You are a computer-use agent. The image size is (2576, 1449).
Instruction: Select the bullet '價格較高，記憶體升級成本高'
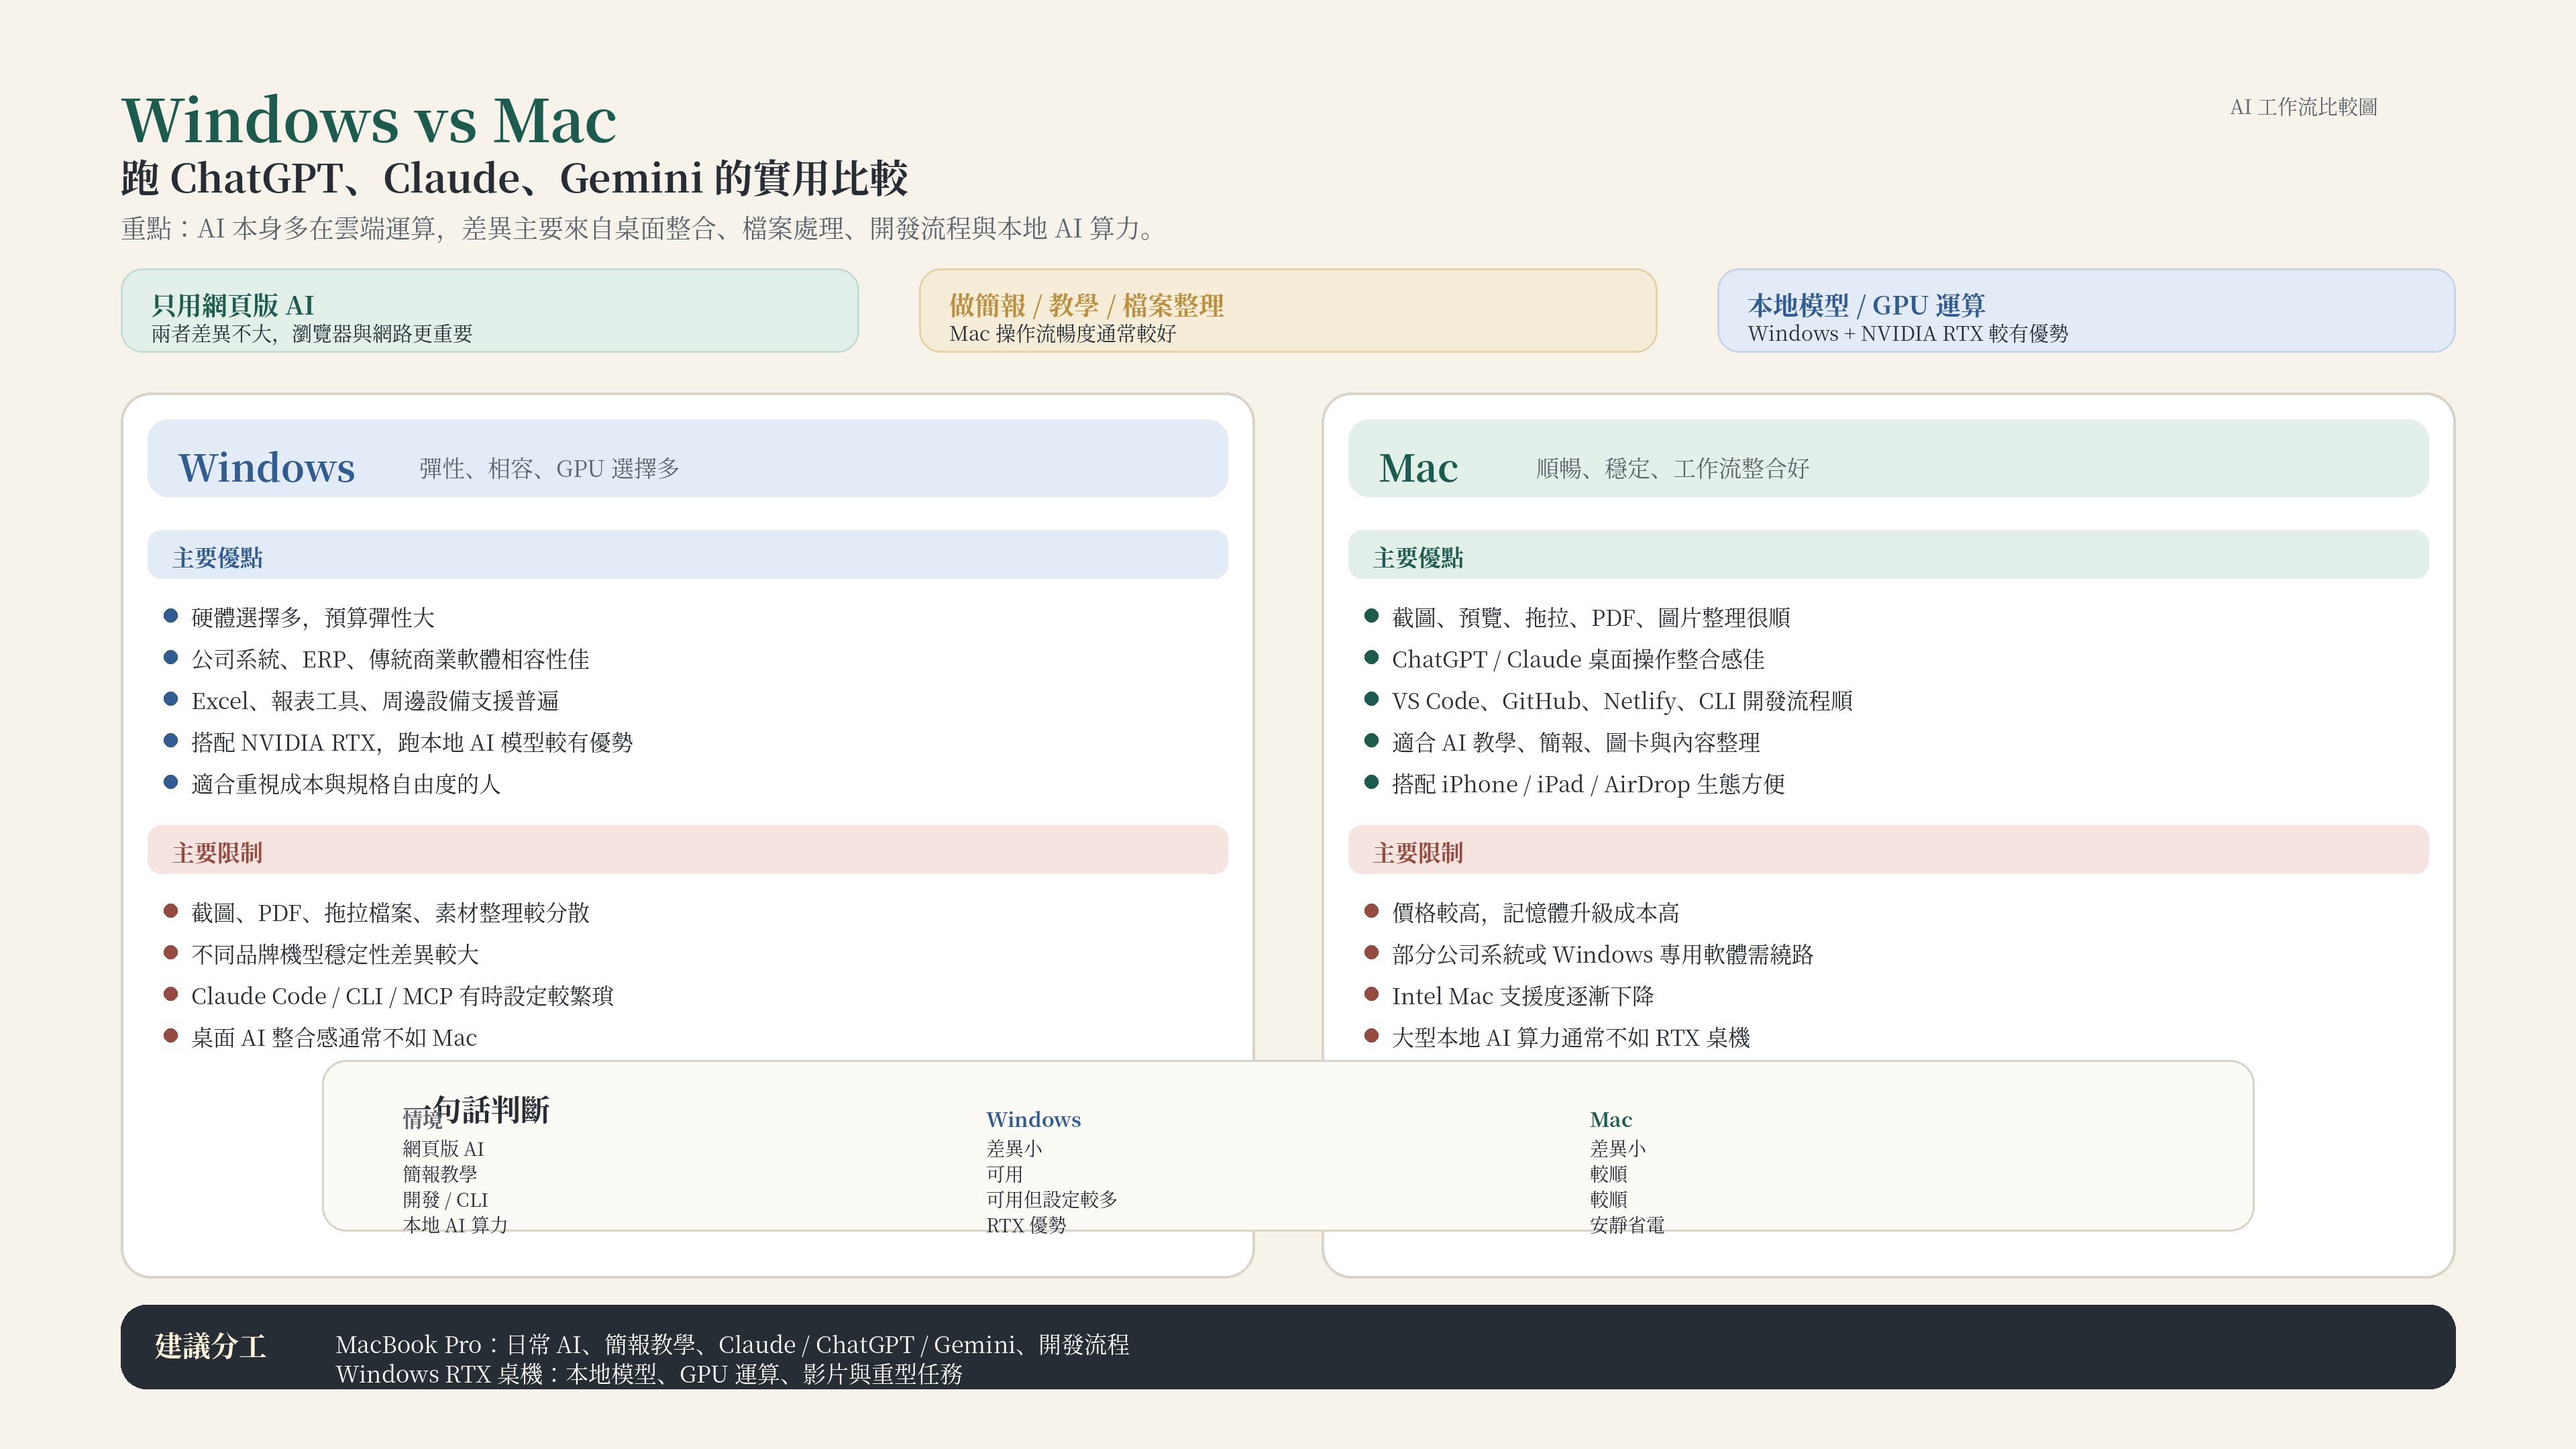(1536, 912)
